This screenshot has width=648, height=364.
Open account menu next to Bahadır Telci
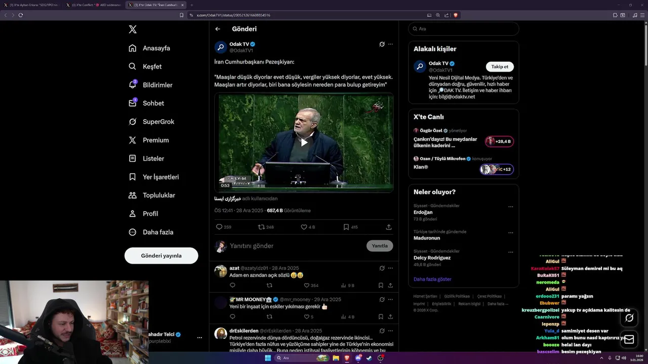(x=199, y=337)
